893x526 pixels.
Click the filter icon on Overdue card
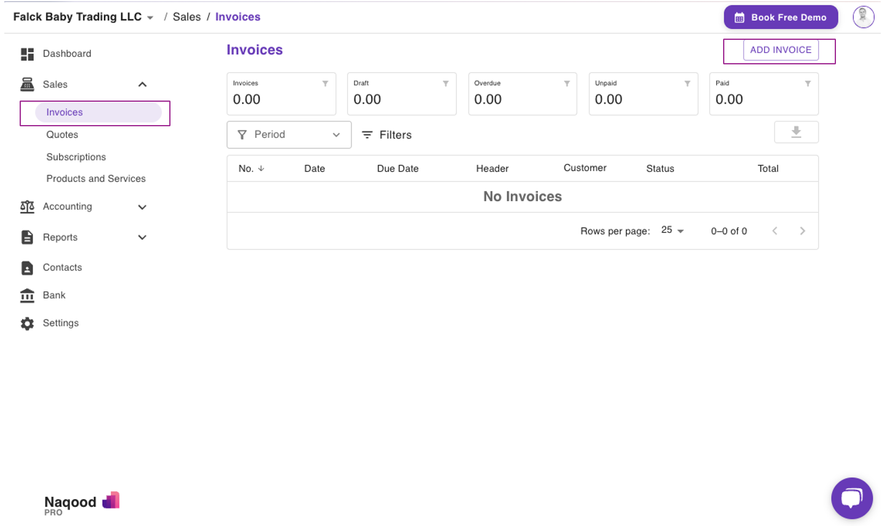567,83
